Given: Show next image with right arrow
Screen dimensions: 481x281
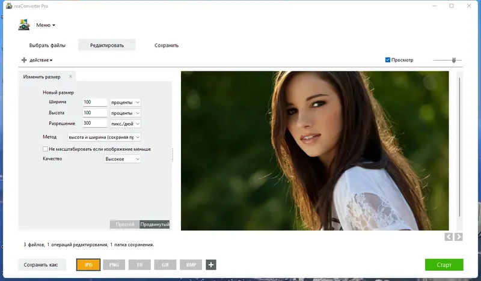Looking at the screenshot, I should 459,237.
